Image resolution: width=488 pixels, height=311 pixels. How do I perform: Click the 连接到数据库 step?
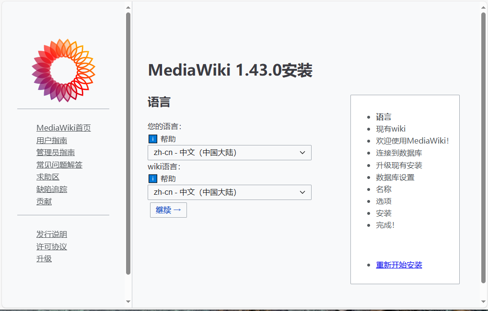point(399,153)
